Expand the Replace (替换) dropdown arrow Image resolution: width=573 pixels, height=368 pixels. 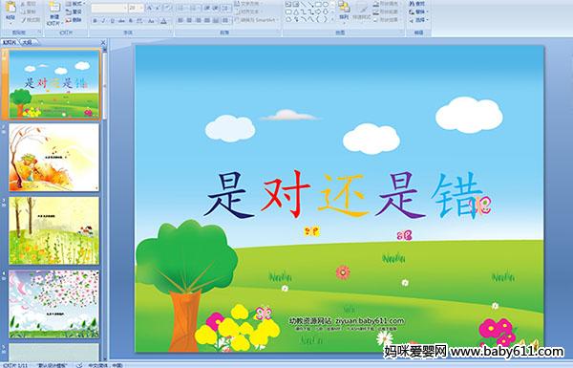[x=427, y=11]
